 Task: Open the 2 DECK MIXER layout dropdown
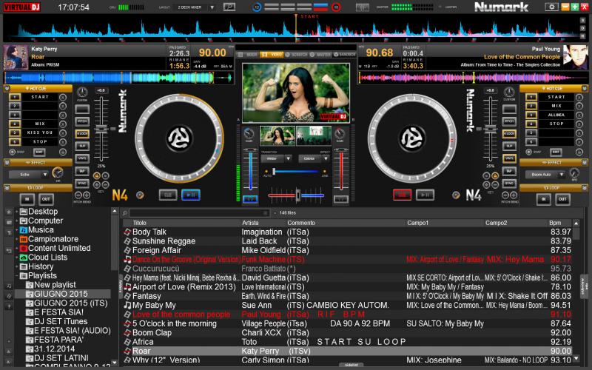pyautogui.click(x=196, y=7)
